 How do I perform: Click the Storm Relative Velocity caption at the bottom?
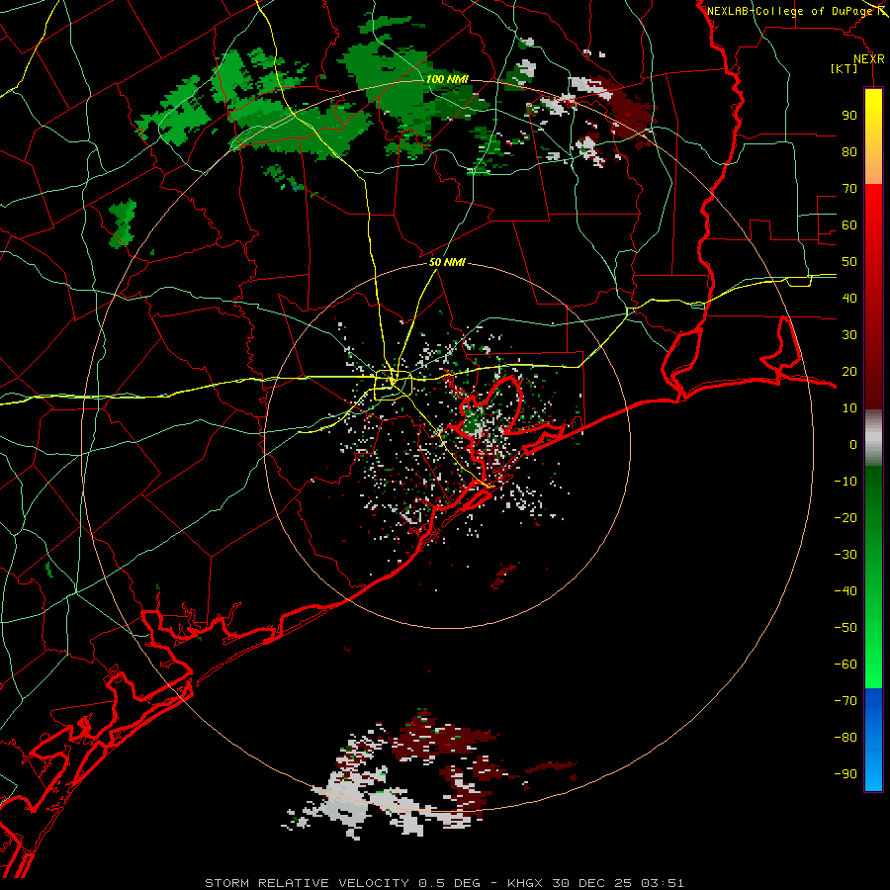(444, 883)
